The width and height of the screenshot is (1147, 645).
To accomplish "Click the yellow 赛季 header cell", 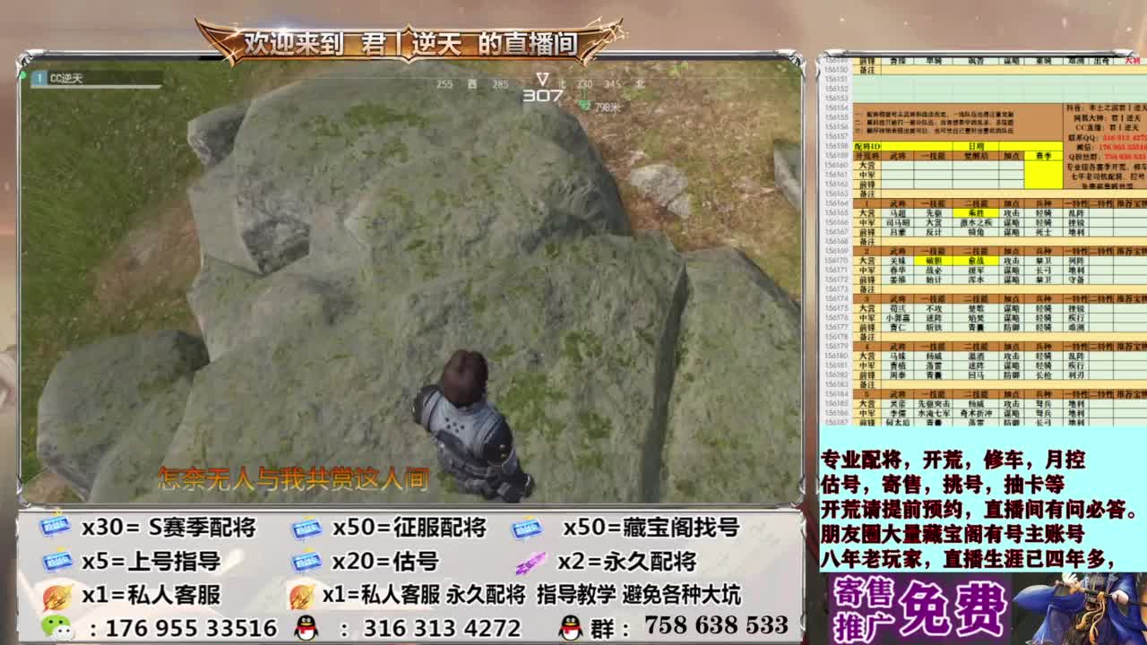I will (x=1043, y=156).
